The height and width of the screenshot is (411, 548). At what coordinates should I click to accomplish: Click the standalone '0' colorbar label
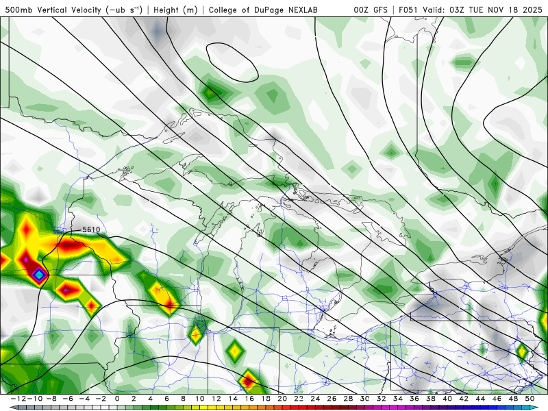coord(117,399)
